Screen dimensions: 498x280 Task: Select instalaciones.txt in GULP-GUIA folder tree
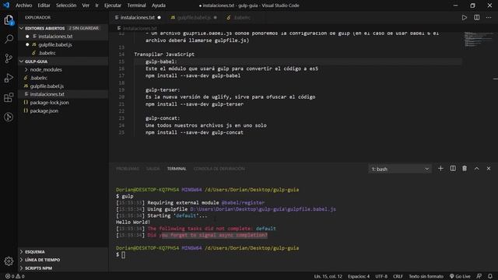point(63,94)
